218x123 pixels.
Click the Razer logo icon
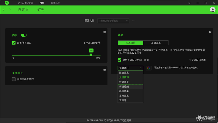coord(7,3)
